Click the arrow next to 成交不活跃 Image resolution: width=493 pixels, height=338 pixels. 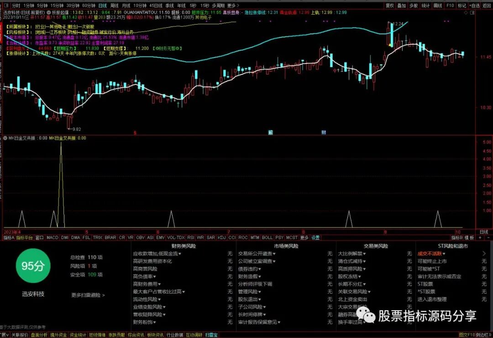[x=484, y=253]
